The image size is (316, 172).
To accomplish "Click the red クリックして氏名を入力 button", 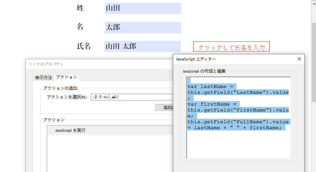I will point(231,47).
